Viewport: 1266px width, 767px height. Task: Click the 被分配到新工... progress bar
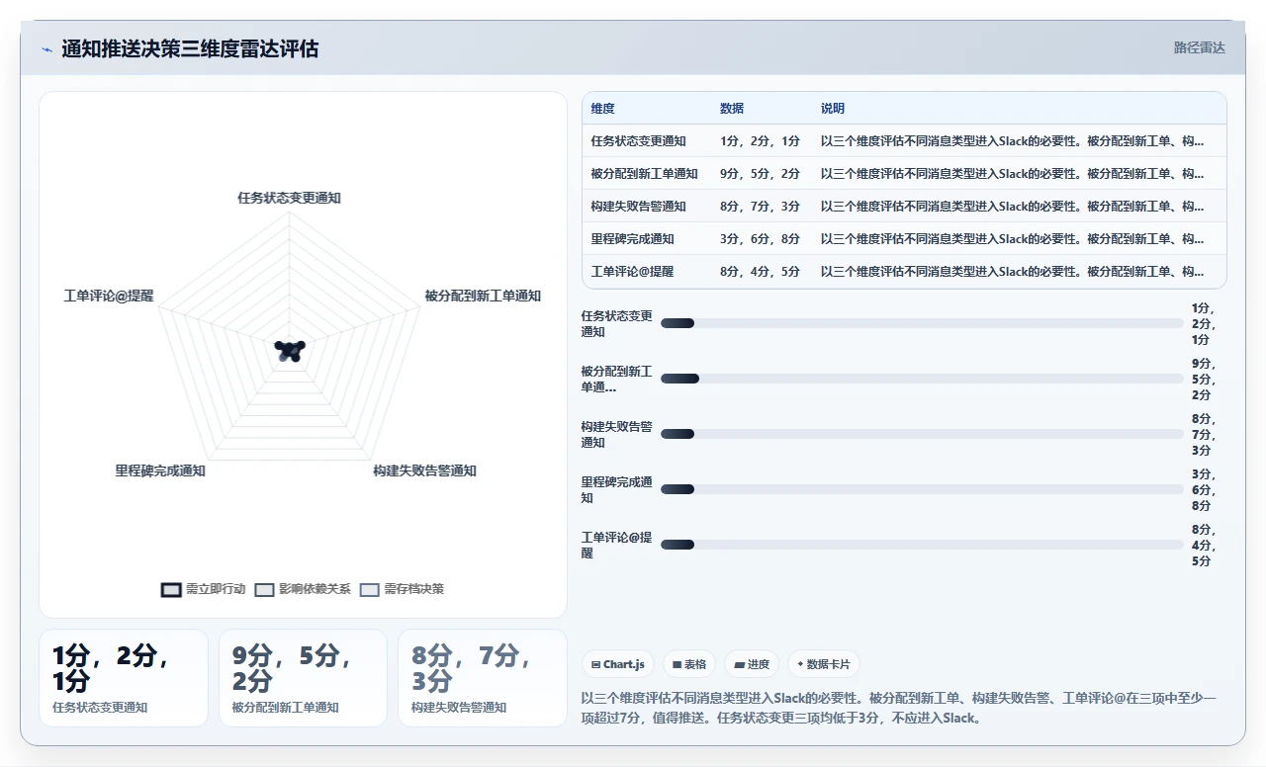(922, 379)
